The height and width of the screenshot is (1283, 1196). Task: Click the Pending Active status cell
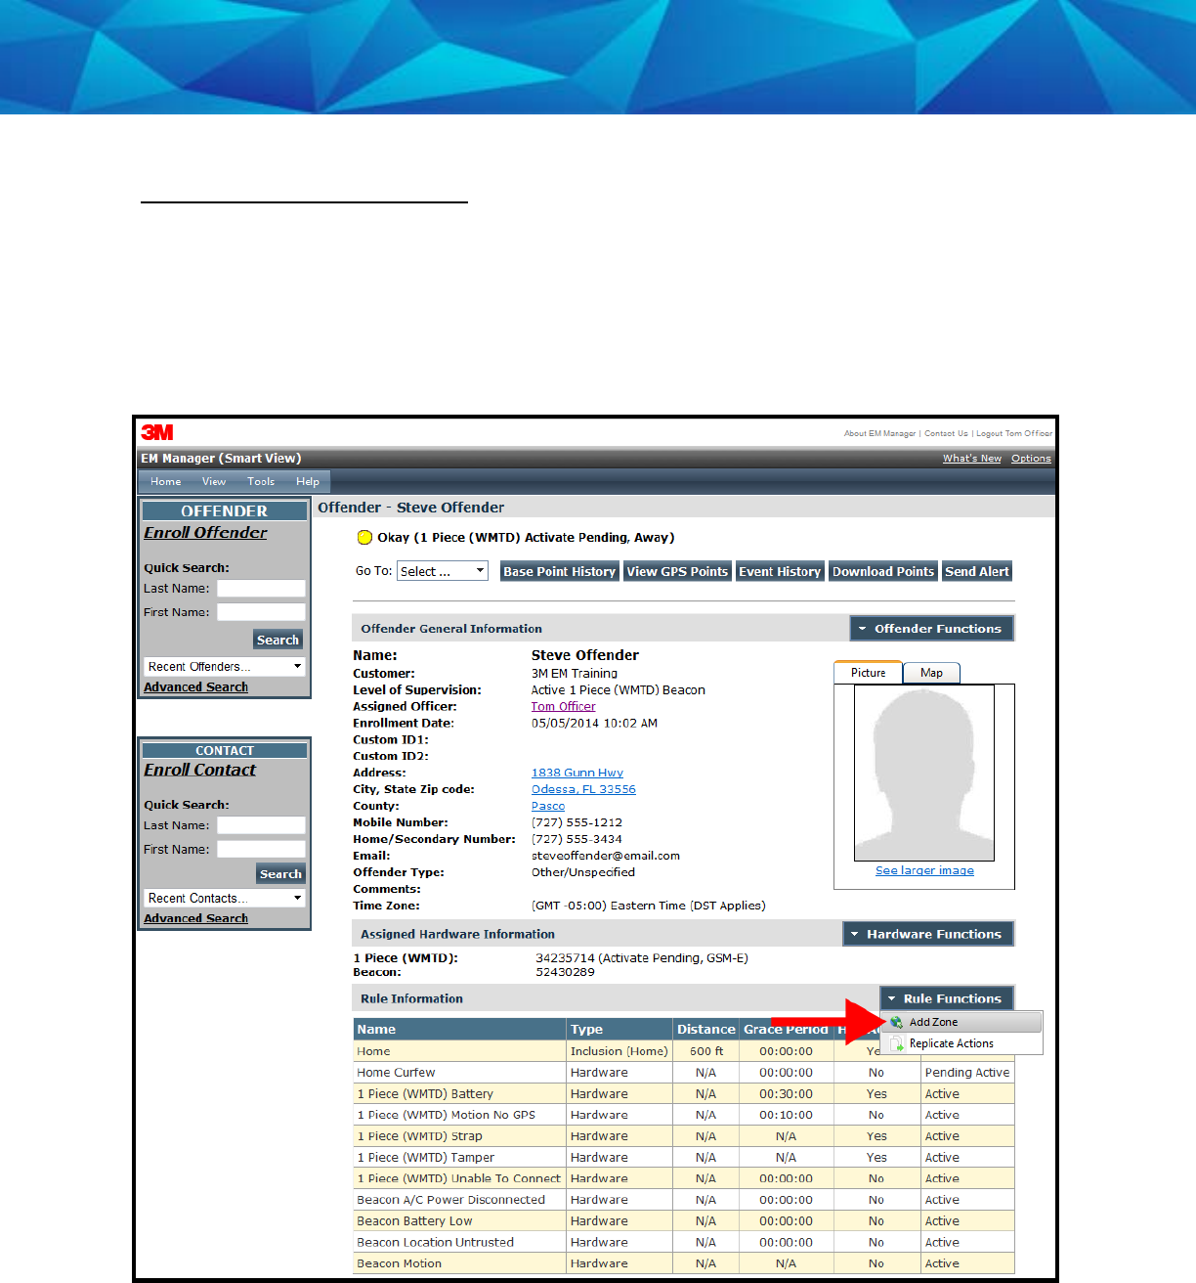pos(967,1073)
